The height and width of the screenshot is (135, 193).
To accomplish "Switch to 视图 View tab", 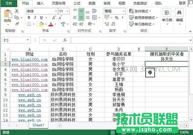I will 122,3.
